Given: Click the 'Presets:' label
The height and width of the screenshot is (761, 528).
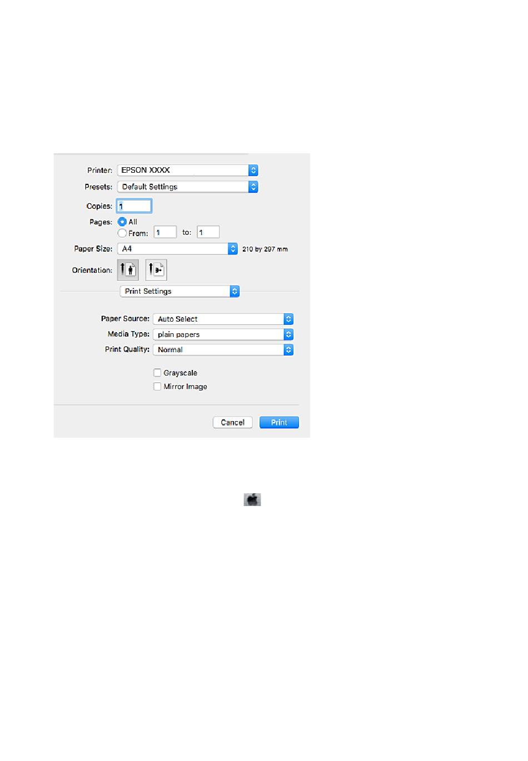Looking at the screenshot, I should point(98,187).
